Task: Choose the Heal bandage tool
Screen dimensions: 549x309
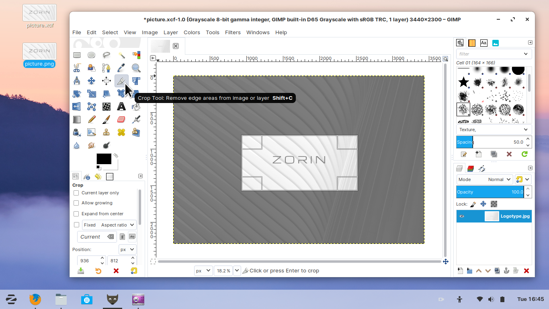Action: [x=121, y=132]
